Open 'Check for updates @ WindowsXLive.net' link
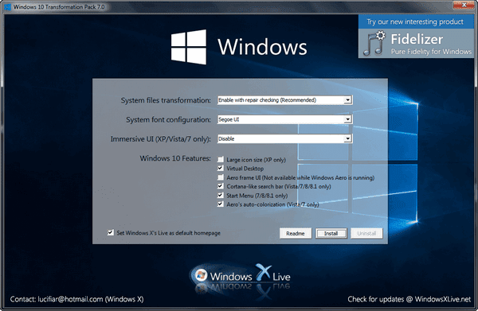 409,299
